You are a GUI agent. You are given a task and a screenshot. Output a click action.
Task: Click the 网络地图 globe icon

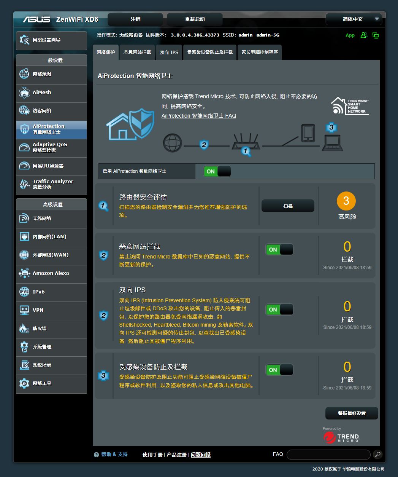24,74
